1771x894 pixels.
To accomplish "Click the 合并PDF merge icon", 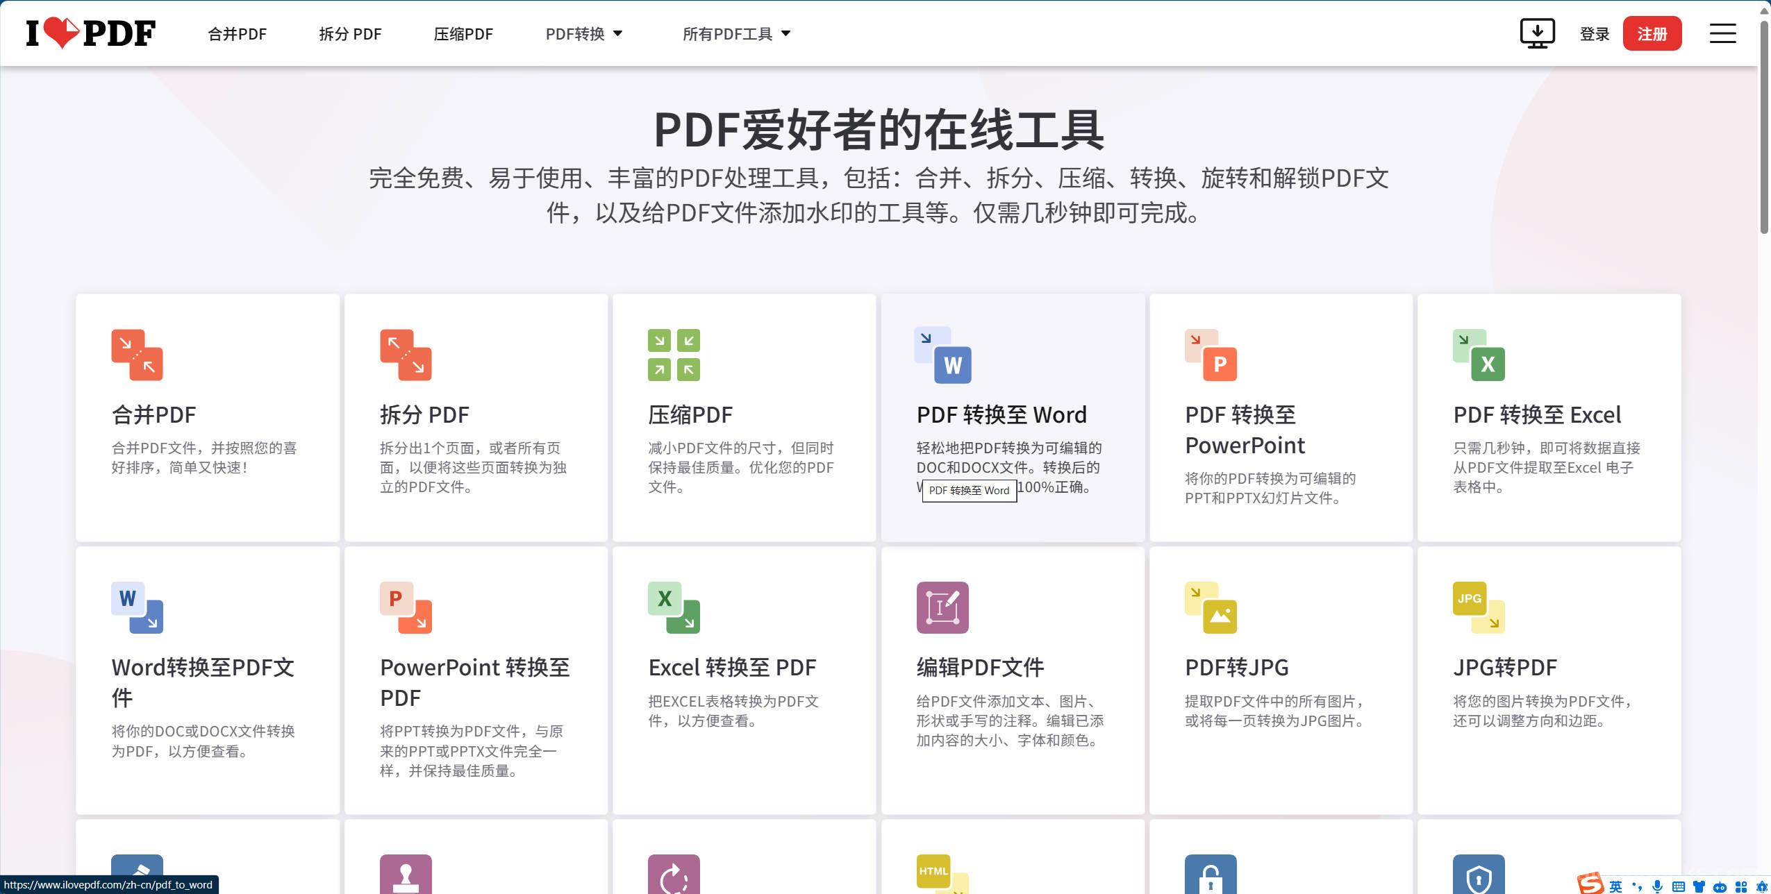I will click(137, 355).
